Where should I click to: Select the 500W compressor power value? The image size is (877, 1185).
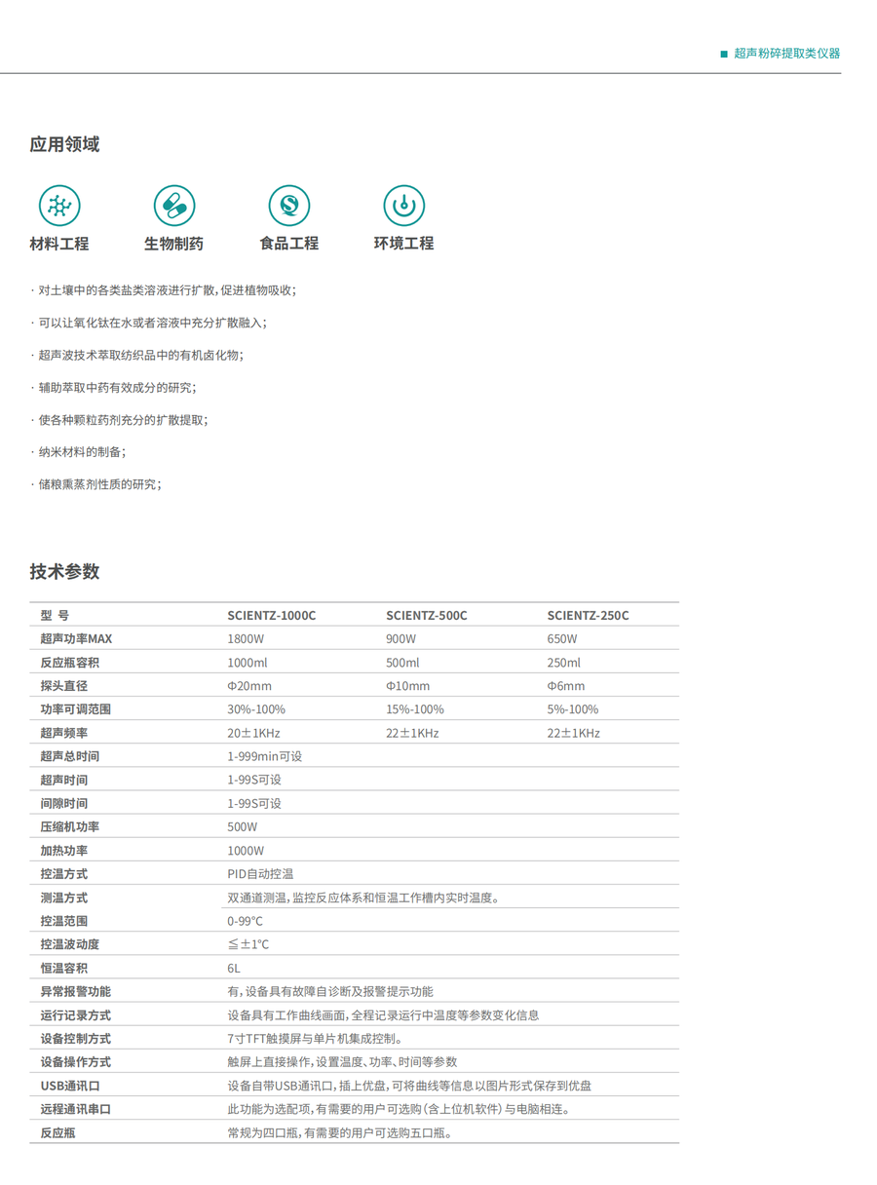(x=243, y=827)
